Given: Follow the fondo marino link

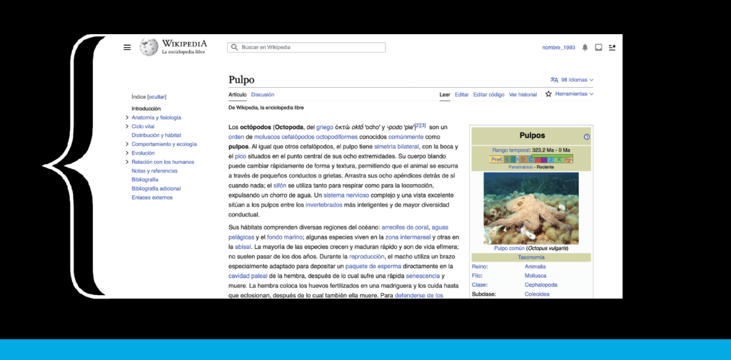Looking at the screenshot, I should (284, 237).
